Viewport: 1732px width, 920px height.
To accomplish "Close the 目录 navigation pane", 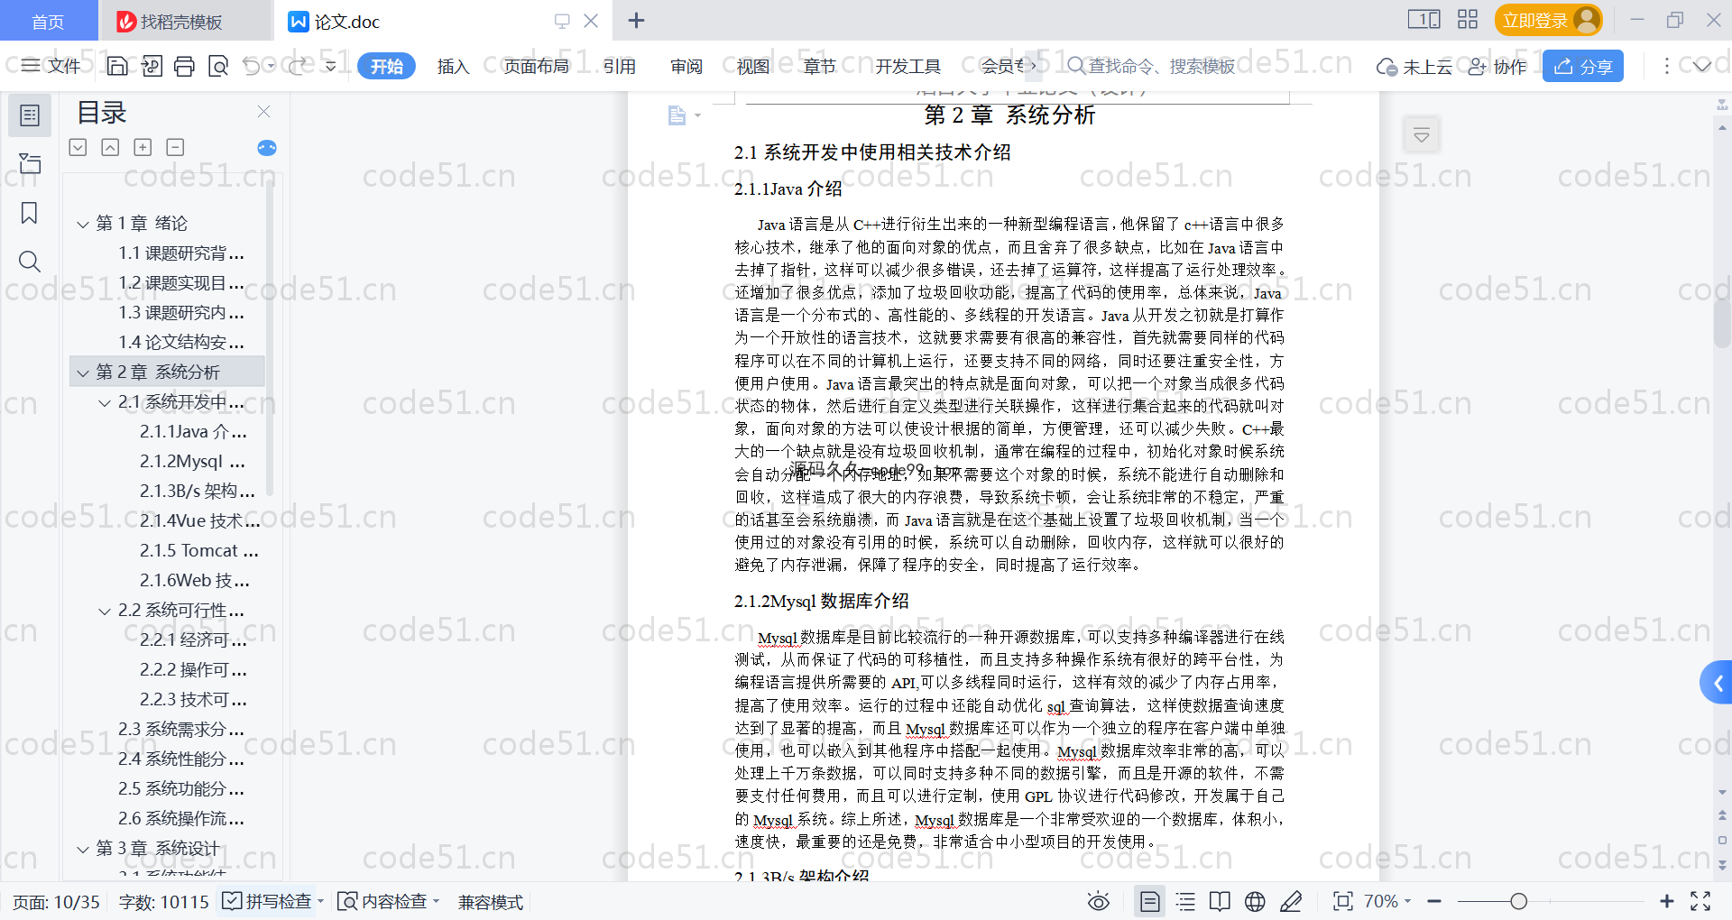I will point(263,111).
